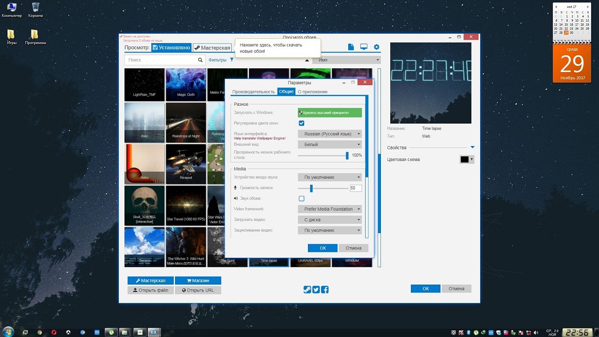
Task: Click the filter funnel icon
Action: coord(232,60)
